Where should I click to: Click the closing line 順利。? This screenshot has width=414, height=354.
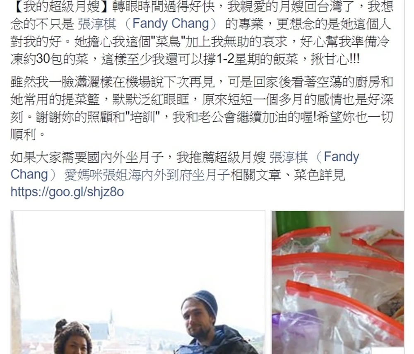[28, 135]
